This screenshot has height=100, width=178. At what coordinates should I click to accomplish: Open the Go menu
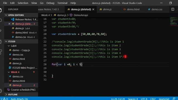pyautogui.click(x=42, y=3)
